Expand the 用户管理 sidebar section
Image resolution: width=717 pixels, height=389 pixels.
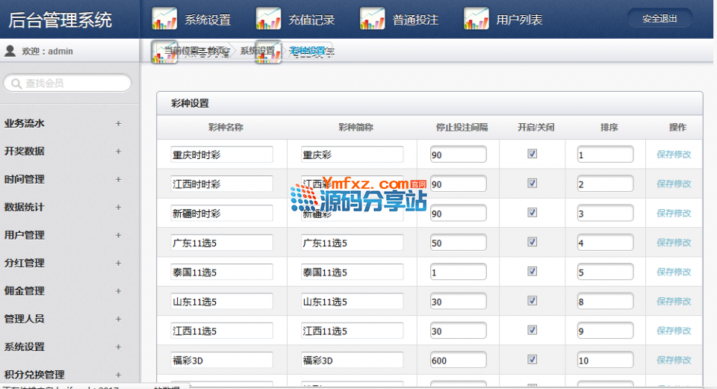coord(118,235)
